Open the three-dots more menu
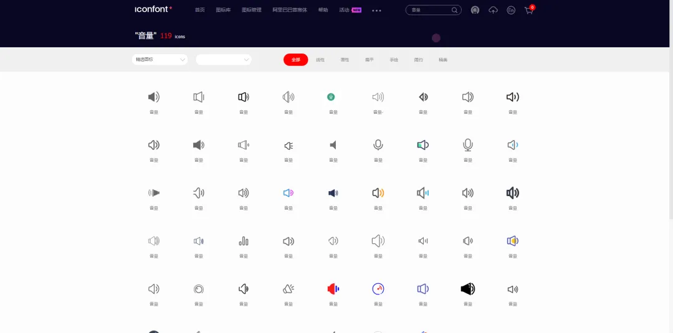 tap(376, 11)
